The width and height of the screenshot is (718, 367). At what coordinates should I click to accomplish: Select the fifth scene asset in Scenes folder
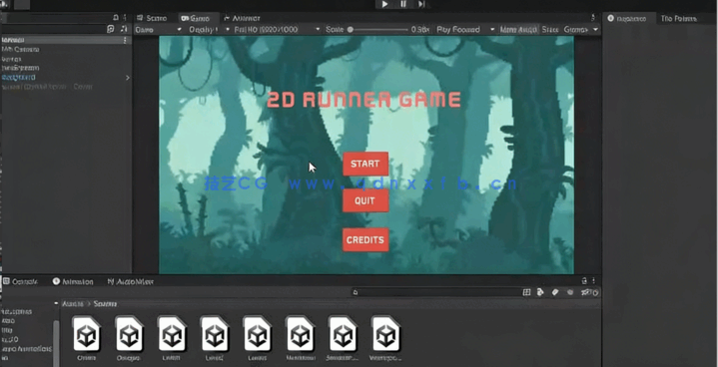258,338
